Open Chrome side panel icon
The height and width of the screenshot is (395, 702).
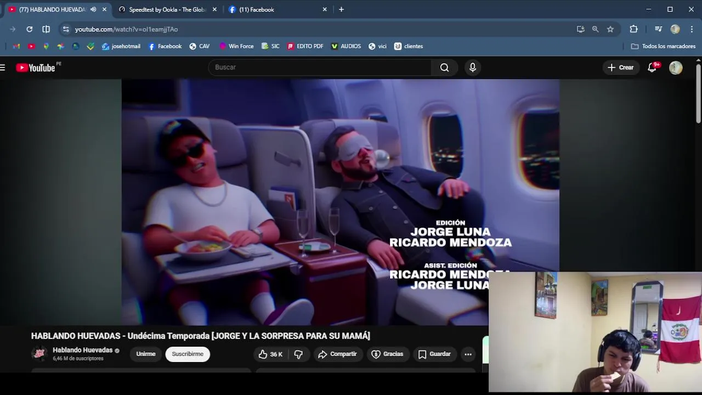46,29
